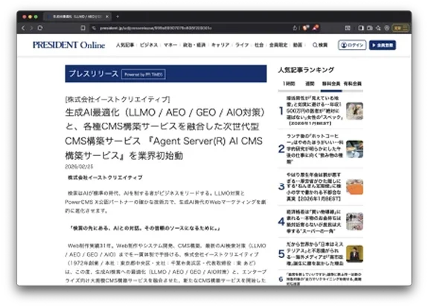Click thumbnail image of ranking article 2

[354, 149]
